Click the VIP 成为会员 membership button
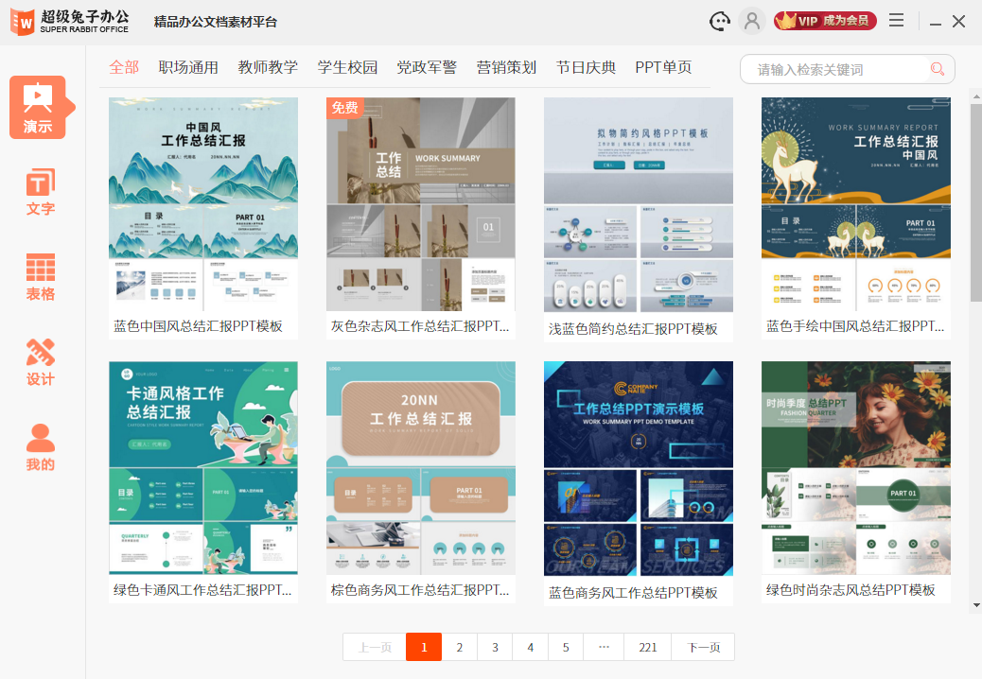982x679 pixels. tap(824, 20)
